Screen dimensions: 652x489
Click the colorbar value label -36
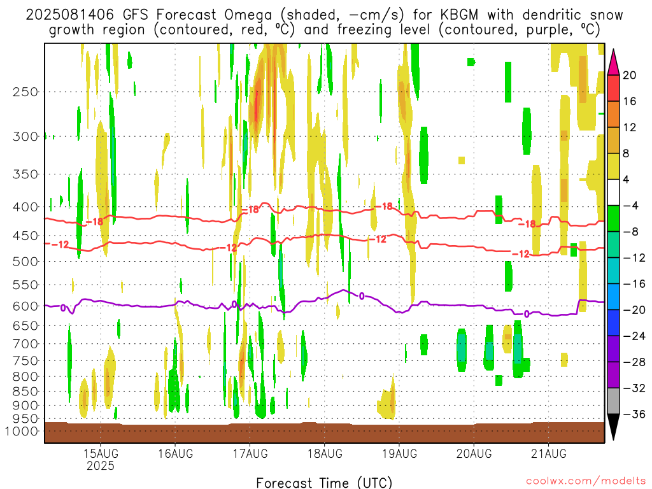pos(634,414)
